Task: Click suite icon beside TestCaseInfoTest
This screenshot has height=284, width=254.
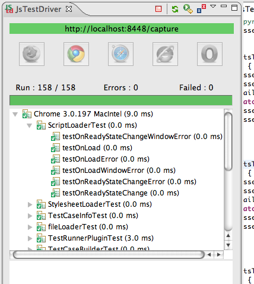Action: tap(41, 216)
